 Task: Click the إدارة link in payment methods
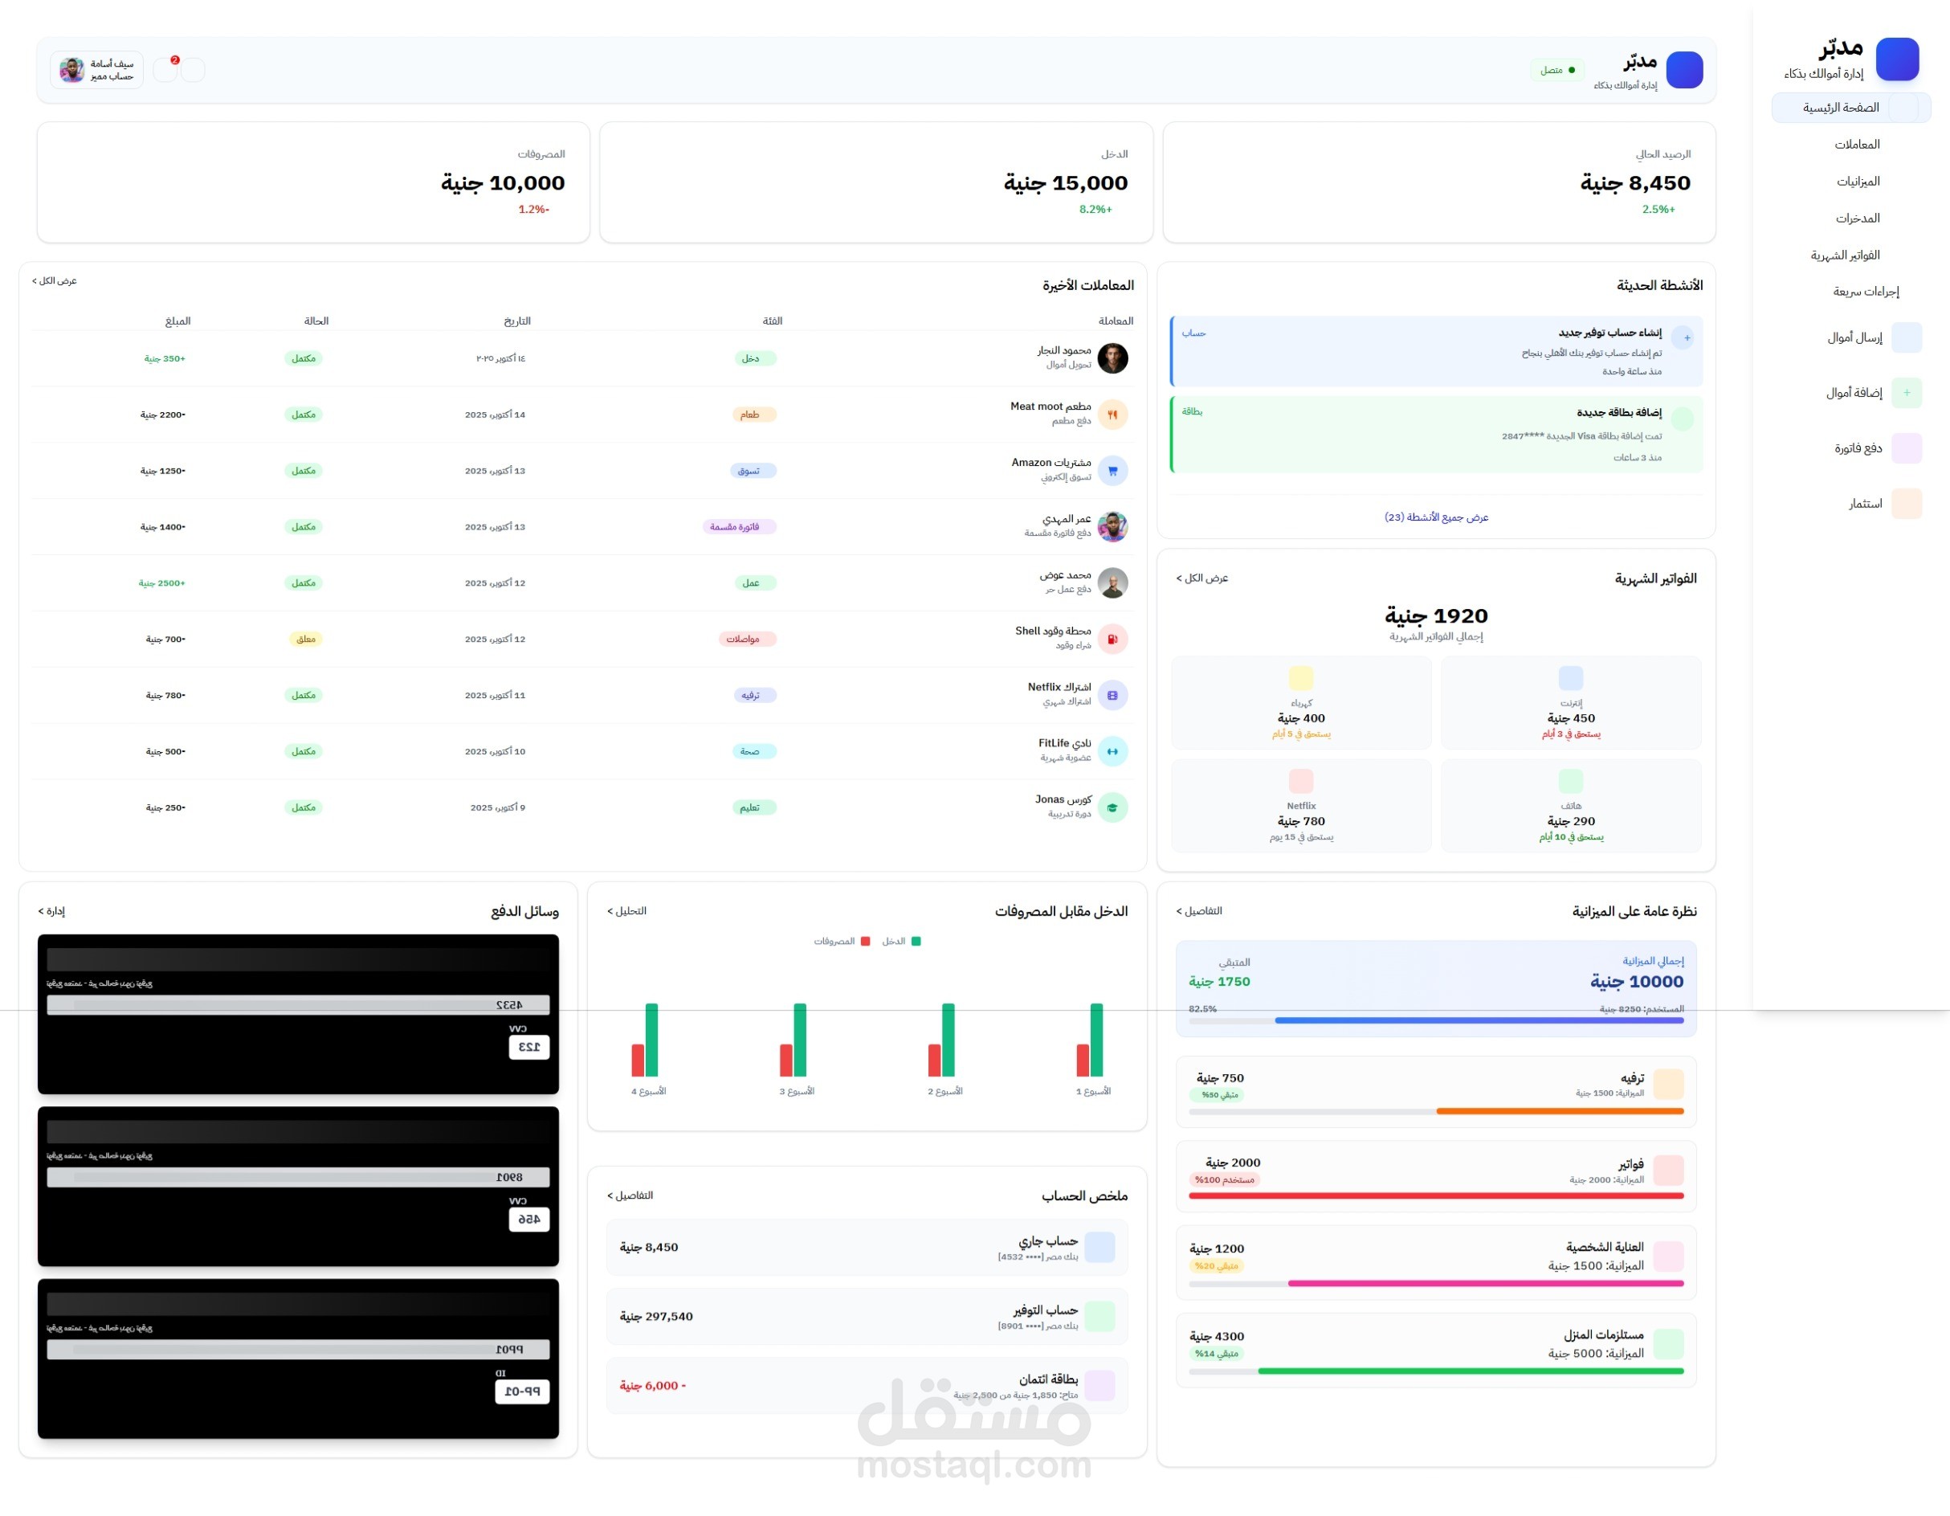[51, 911]
